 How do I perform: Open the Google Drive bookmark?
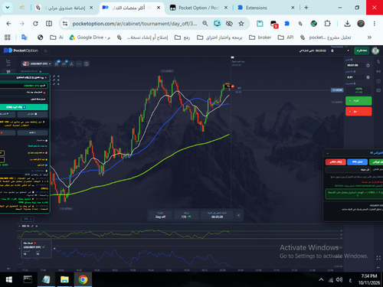90,38
